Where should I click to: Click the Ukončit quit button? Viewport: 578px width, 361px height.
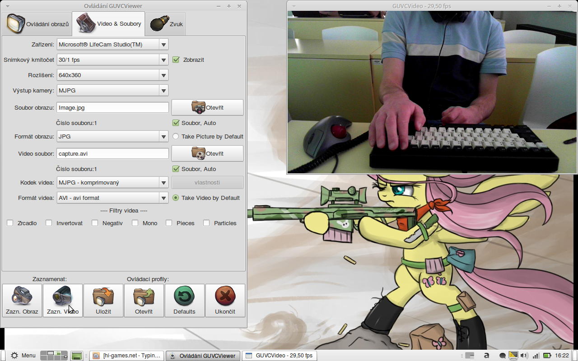coord(225,301)
